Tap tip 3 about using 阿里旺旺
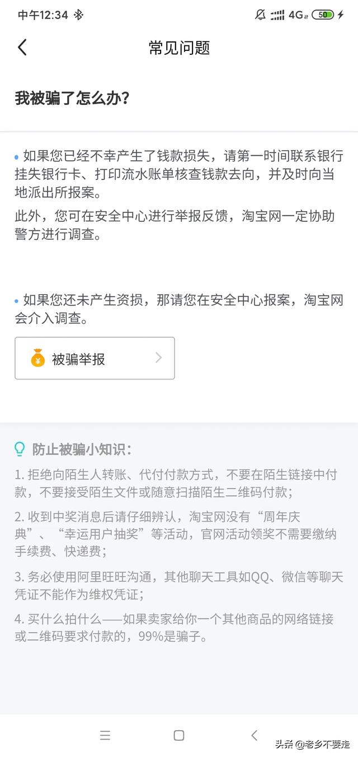This screenshot has width=358, height=757. 179,585
